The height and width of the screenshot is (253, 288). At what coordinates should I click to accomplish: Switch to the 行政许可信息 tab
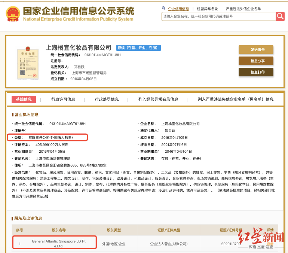pos(63,100)
